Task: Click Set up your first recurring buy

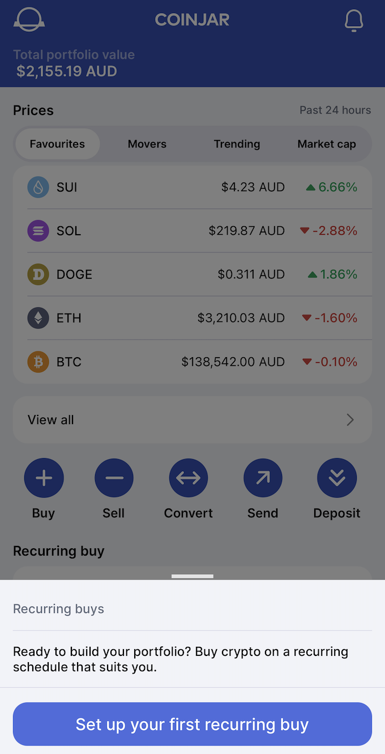Action: [192, 724]
